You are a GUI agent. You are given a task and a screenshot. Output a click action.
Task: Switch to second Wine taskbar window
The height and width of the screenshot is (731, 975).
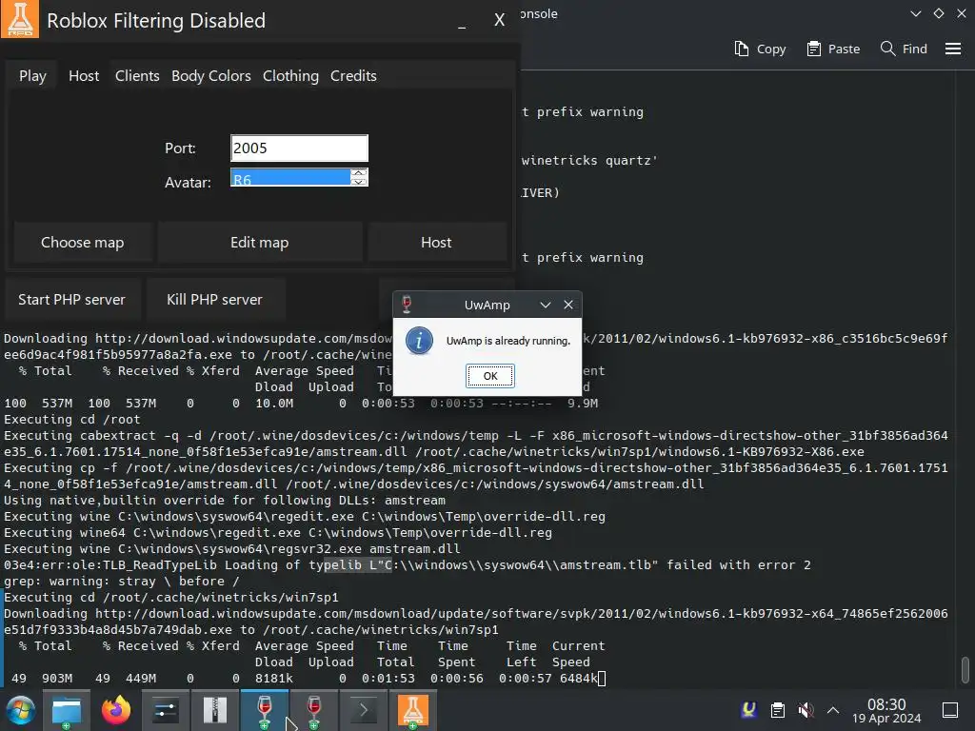[x=314, y=710]
